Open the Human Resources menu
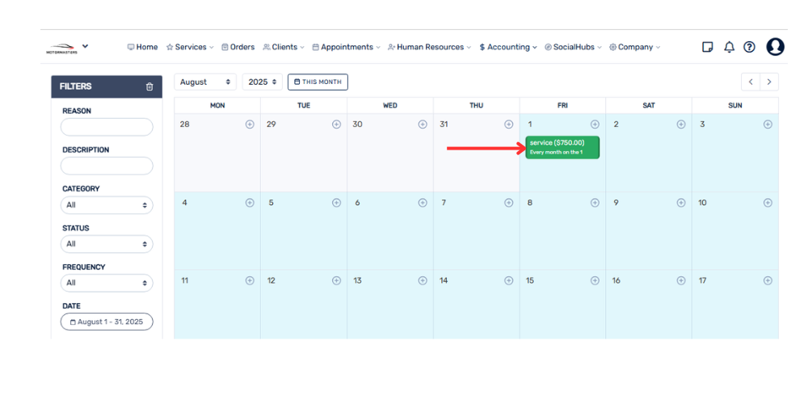 point(430,47)
